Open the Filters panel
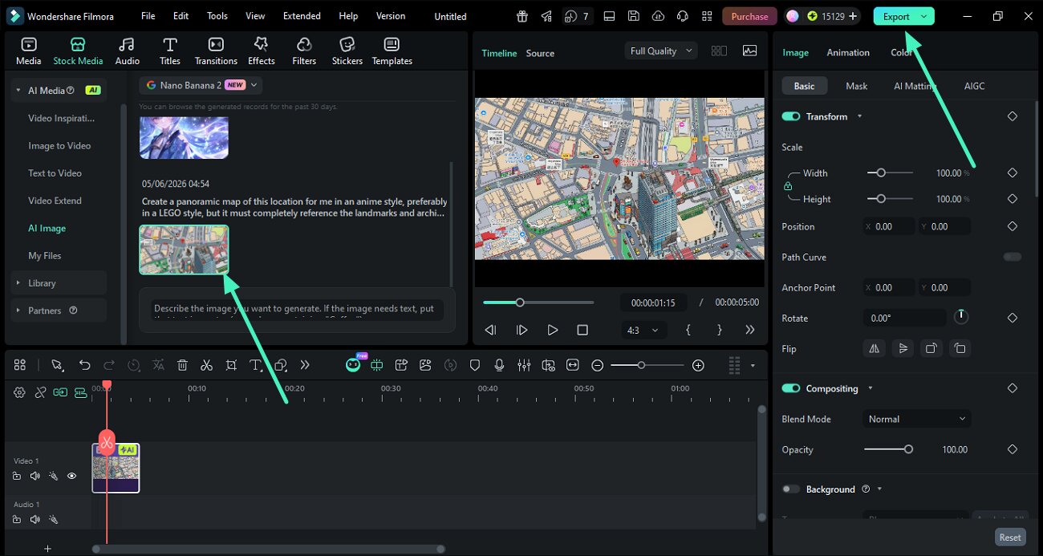The height and width of the screenshot is (556, 1043). pos(304,51)
